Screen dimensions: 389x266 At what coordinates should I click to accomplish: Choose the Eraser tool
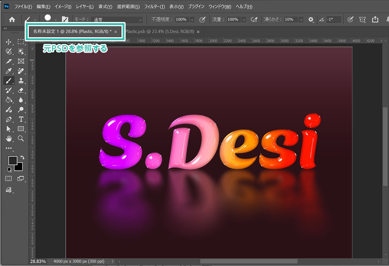21,90
